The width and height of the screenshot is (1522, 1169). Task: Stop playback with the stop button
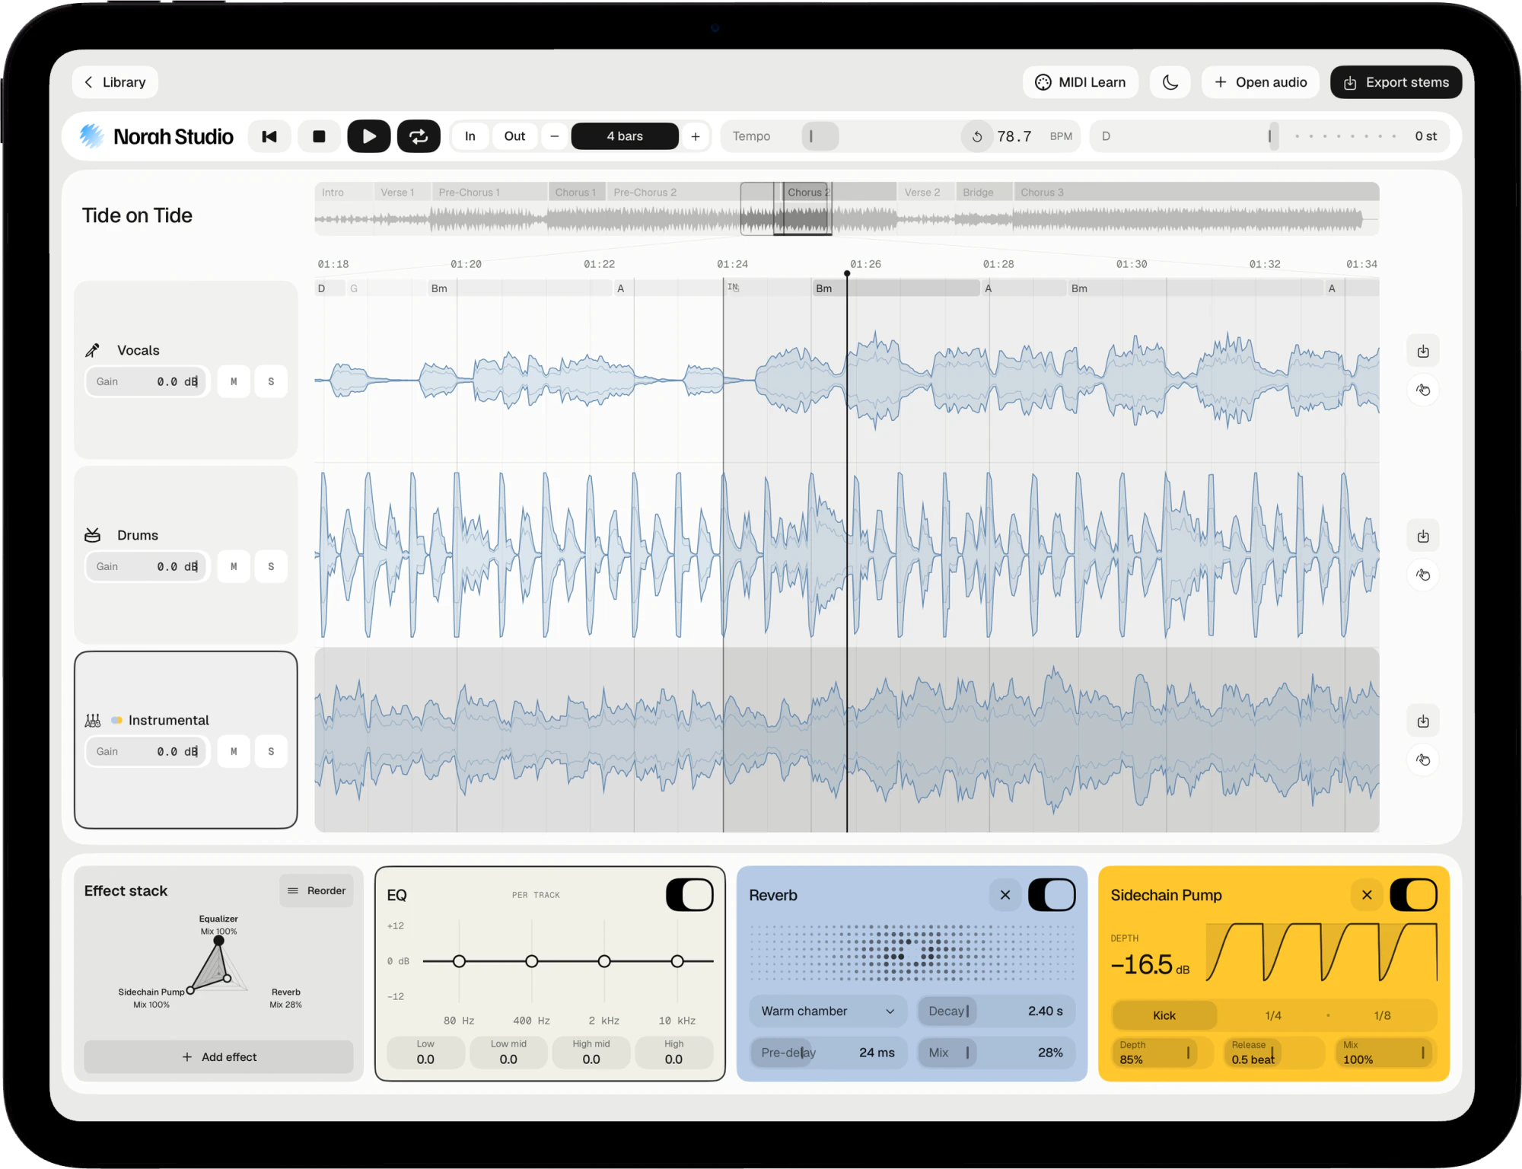point(319,136)
